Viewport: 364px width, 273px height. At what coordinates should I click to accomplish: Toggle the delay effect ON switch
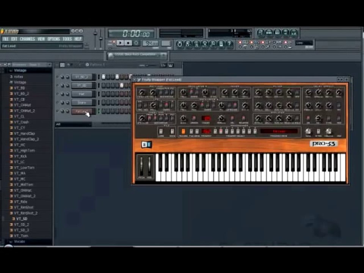[x=308, y=118]
